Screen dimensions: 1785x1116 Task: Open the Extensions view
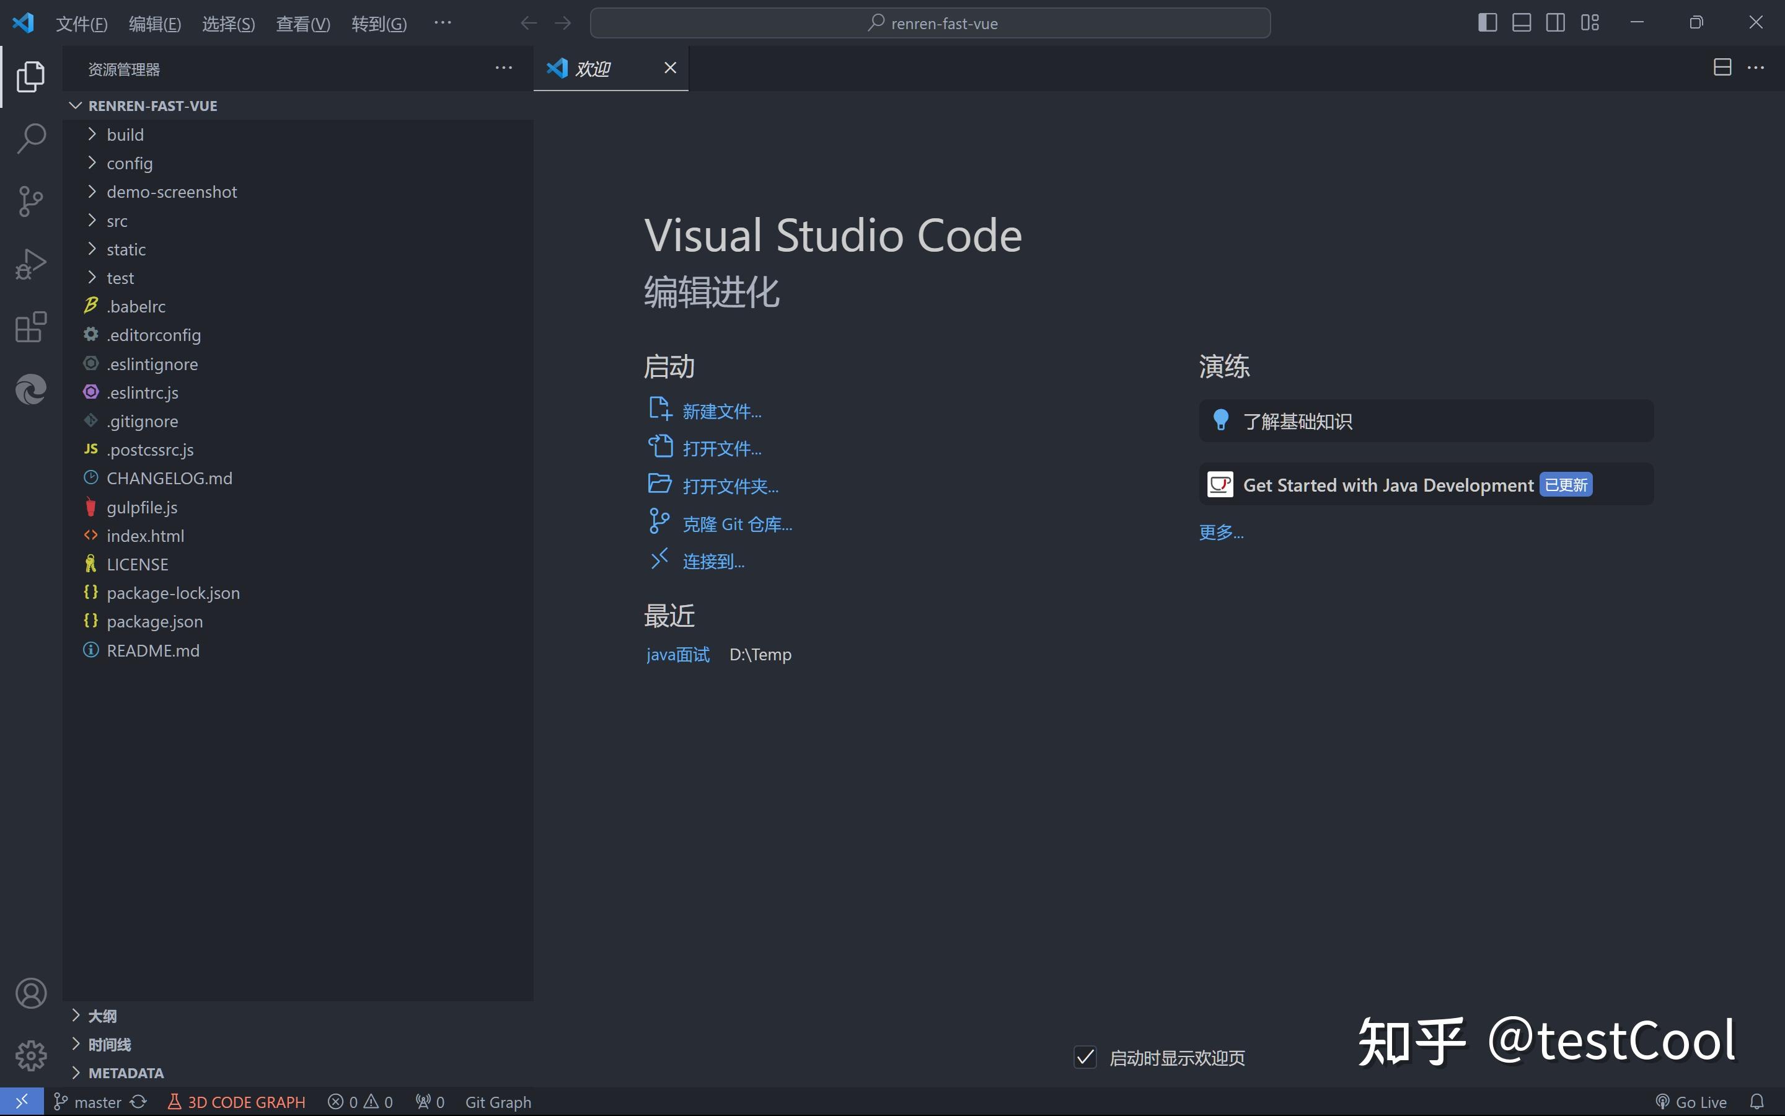click(30, 327)
